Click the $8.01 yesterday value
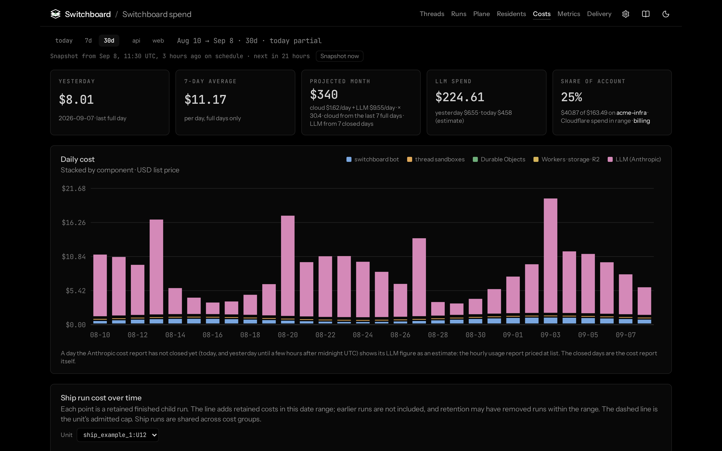 coord(76,100)
